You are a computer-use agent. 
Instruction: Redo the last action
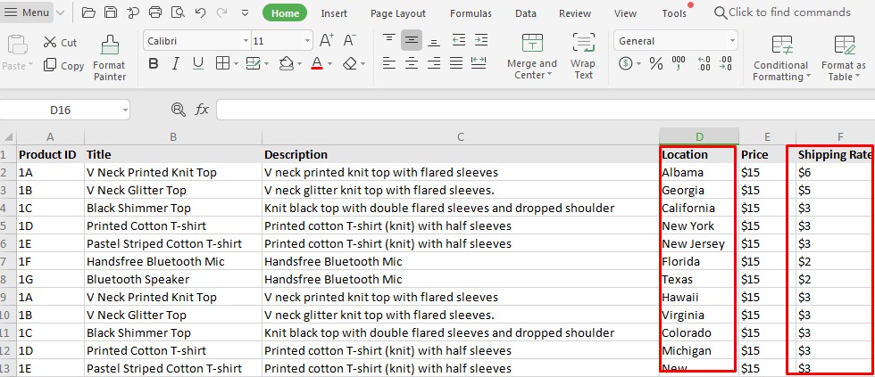pos(221,12)
